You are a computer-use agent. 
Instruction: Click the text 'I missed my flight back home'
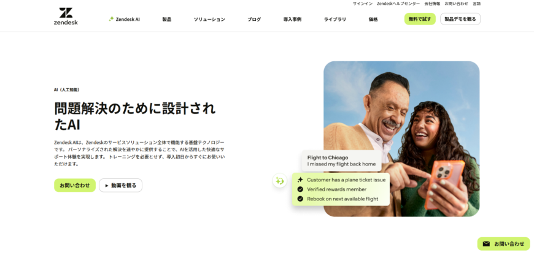342,164
